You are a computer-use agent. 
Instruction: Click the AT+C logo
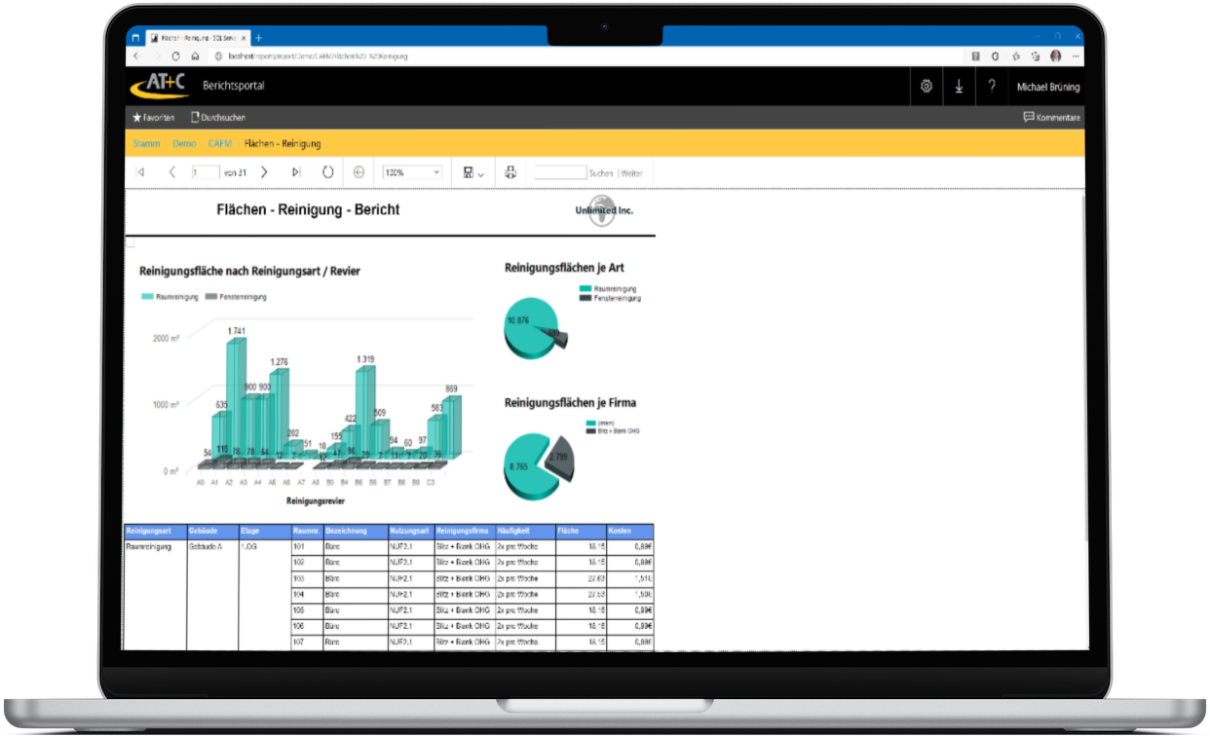point(161,86)
